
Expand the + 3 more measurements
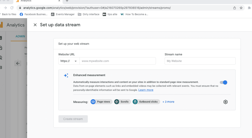point(168,102)
